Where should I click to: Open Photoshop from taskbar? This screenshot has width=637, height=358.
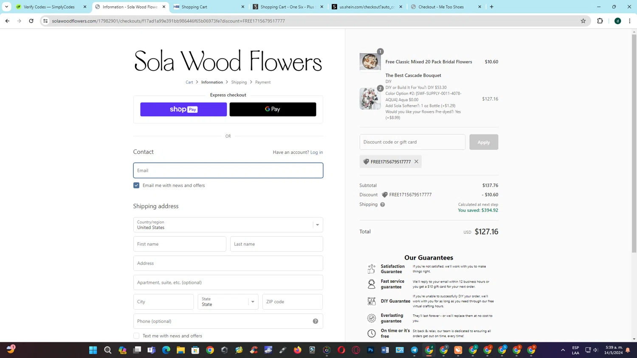point(371,350)
